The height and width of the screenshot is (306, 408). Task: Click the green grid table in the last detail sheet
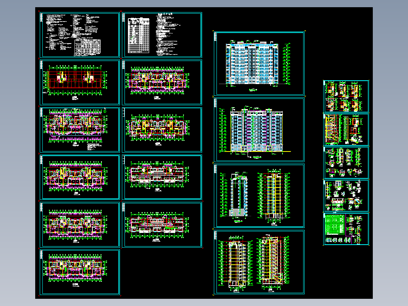[335, 225]
